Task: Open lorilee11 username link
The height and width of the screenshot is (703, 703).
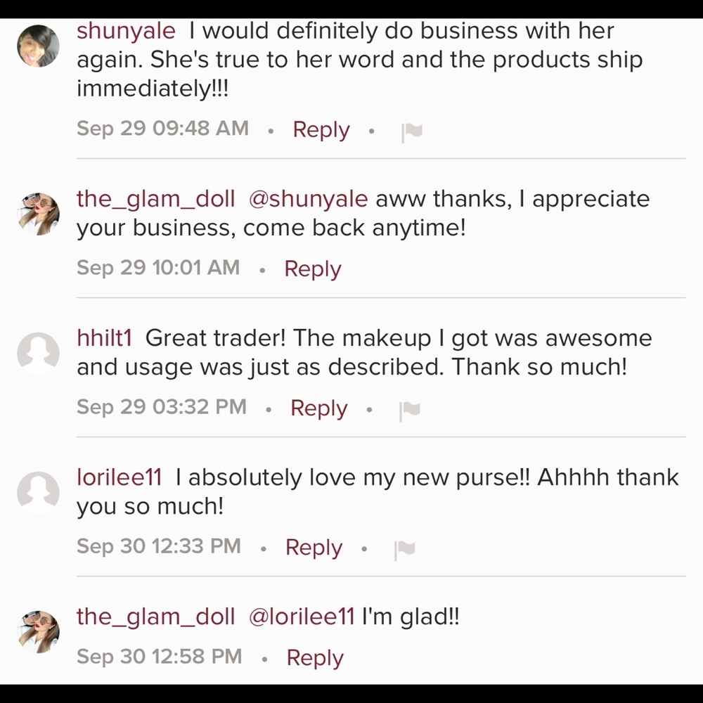Action: pos(119,477)
